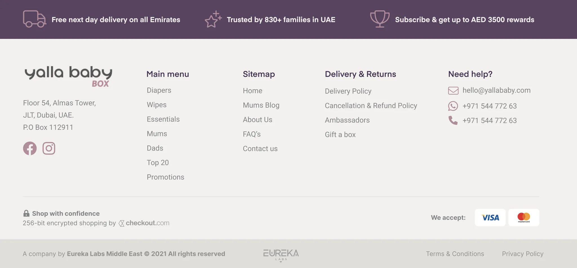Visit the Gift a box page
577x268 pixels.
(340, 135)
